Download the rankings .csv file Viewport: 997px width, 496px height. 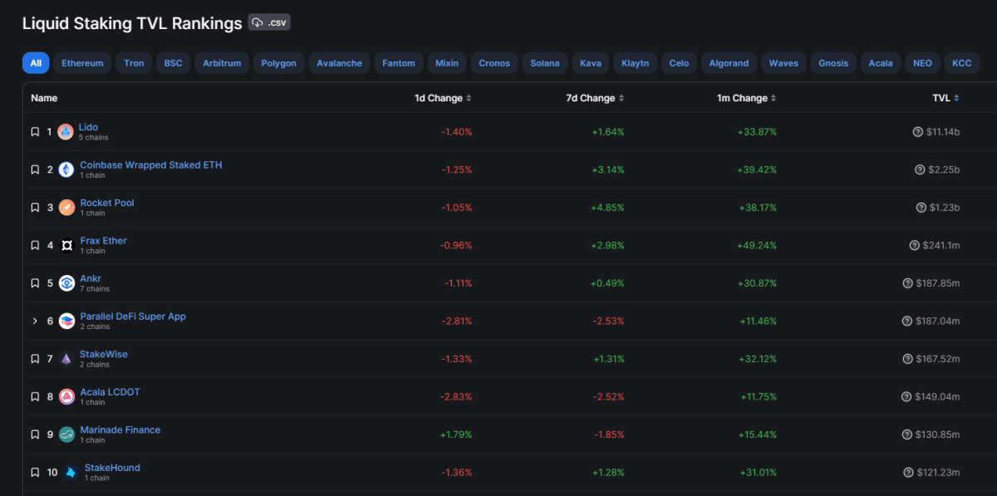pyautogui.click(x=269, y=22)
